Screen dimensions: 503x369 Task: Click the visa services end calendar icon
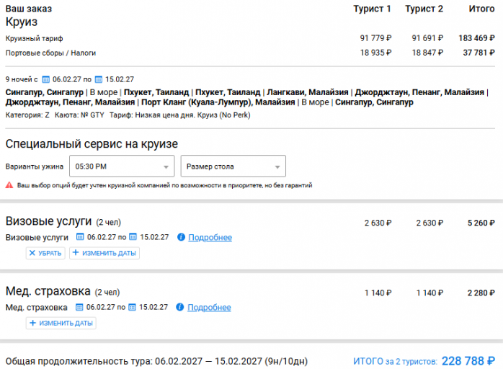(x=133, y=237)
